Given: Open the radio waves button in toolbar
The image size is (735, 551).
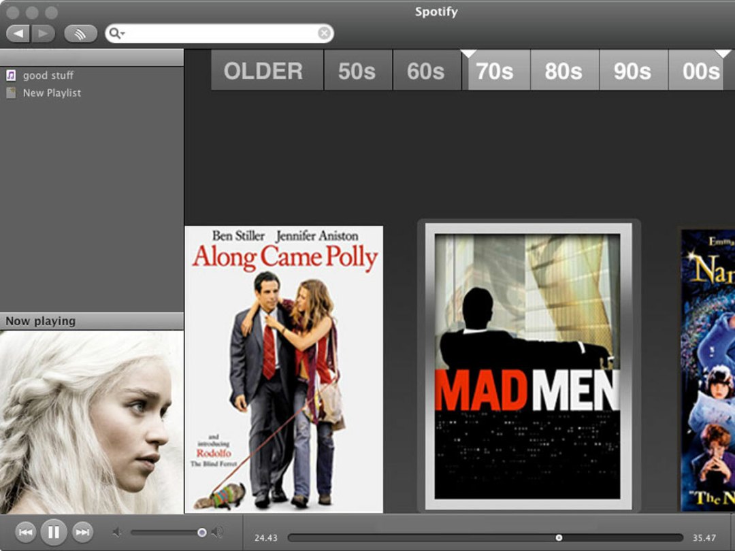Looking at the screenshot, I should coord(80,33).
